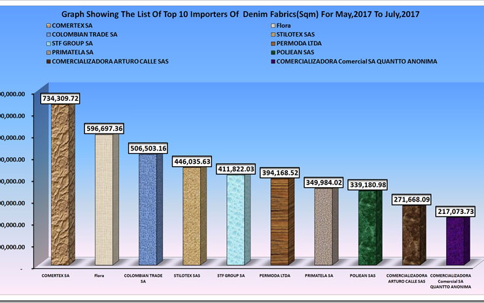Select the data label 394,168.52
Image resolution: width=484 pixels, height=303 pixels.
pos(280,173)
